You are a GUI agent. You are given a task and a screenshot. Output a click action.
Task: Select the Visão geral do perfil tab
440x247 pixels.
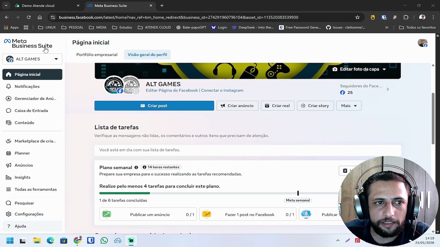pos(147,55)
